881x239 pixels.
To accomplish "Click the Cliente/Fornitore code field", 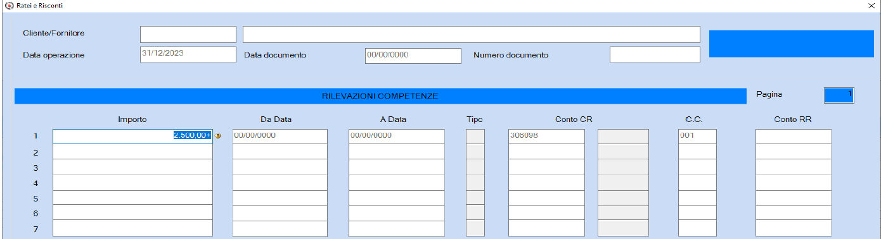I will [188, 34].
